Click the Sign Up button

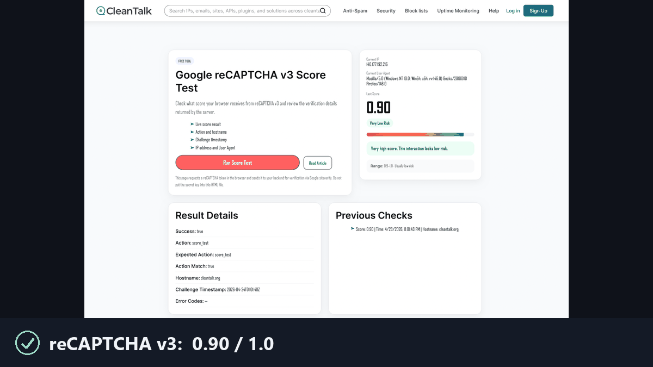538,10
